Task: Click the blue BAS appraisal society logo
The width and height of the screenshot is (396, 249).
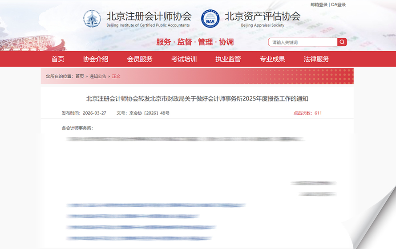Action: [210, 19]
